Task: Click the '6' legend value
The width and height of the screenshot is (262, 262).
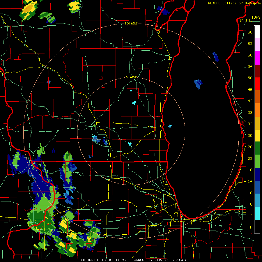Action: [251, 204]
